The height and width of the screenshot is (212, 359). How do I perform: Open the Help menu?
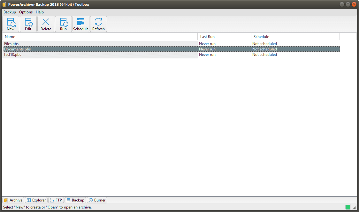40,12
